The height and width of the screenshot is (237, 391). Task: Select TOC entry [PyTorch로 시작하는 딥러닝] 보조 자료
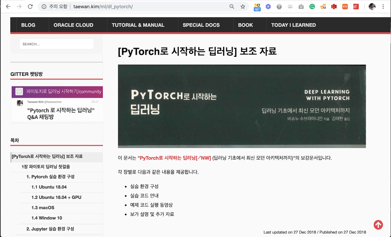pos(47,156)
